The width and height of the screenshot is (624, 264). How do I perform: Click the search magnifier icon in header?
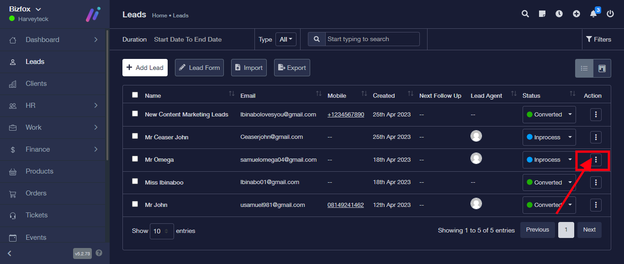525,14
